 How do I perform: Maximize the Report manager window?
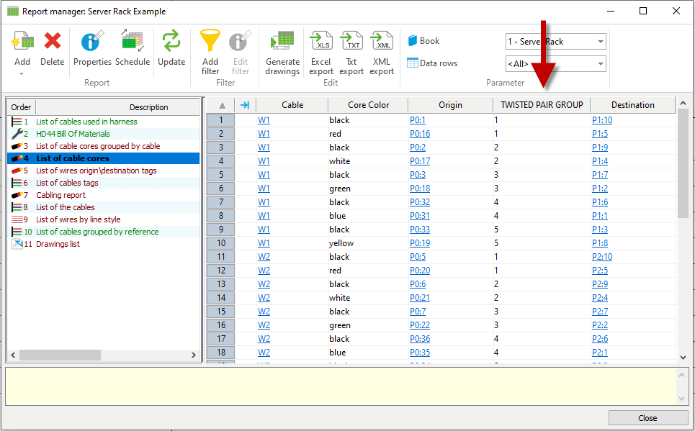pyautogui.click(x=643, y=11)
